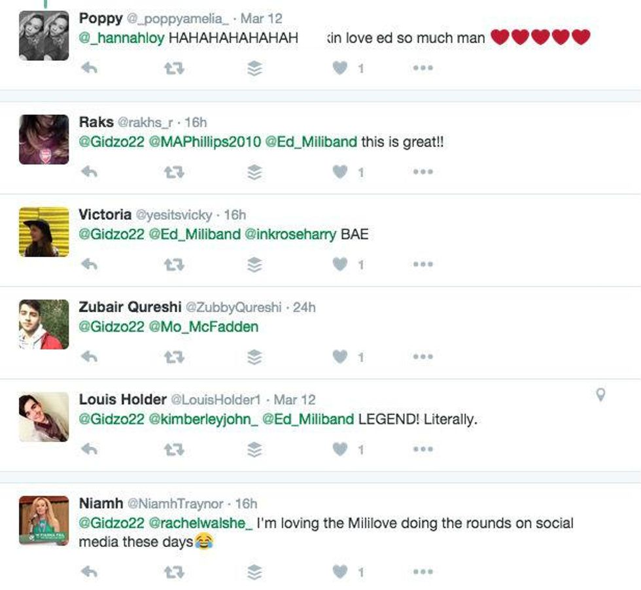Viewport: 641px width, 590px height.
Task: Open the @Ed_Miliband mention in Raks's tweet
Action: 311,142
